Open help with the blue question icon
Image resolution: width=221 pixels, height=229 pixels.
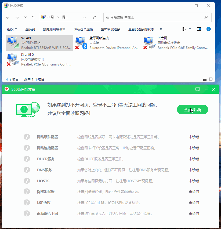[x=208, y=29]
